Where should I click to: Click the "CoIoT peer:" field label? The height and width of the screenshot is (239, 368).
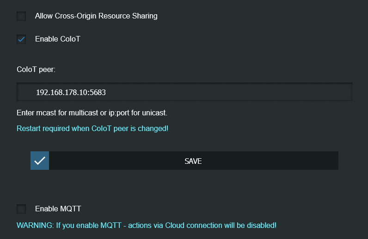pyautogui.click(x=36, y=70)
